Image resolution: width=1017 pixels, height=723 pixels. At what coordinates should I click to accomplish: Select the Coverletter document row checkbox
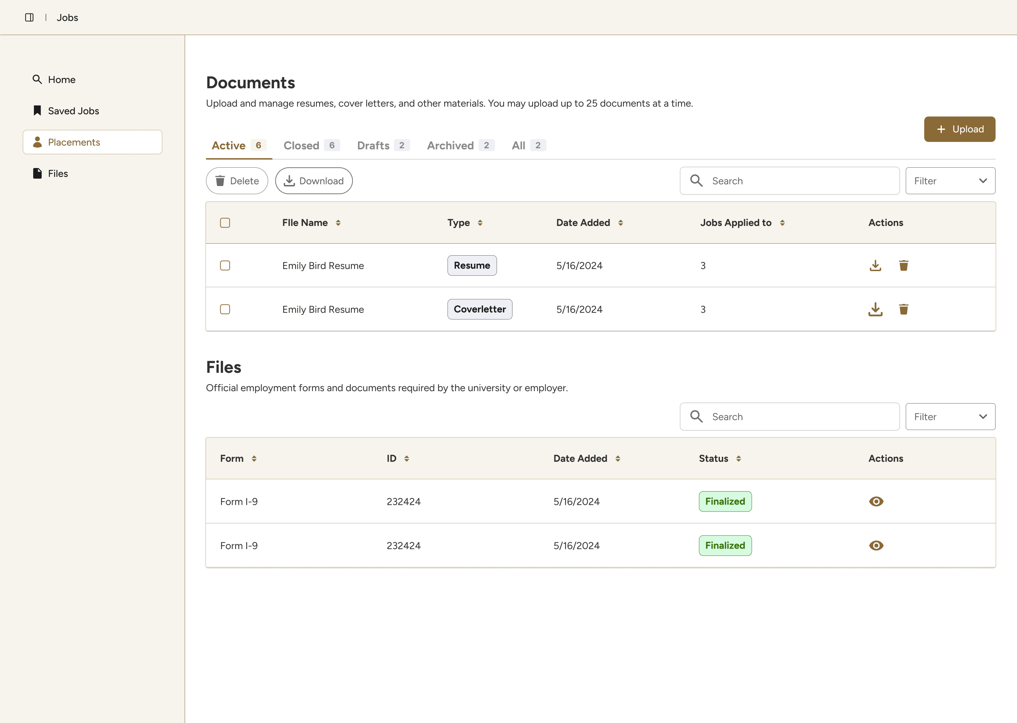[225, 309]
